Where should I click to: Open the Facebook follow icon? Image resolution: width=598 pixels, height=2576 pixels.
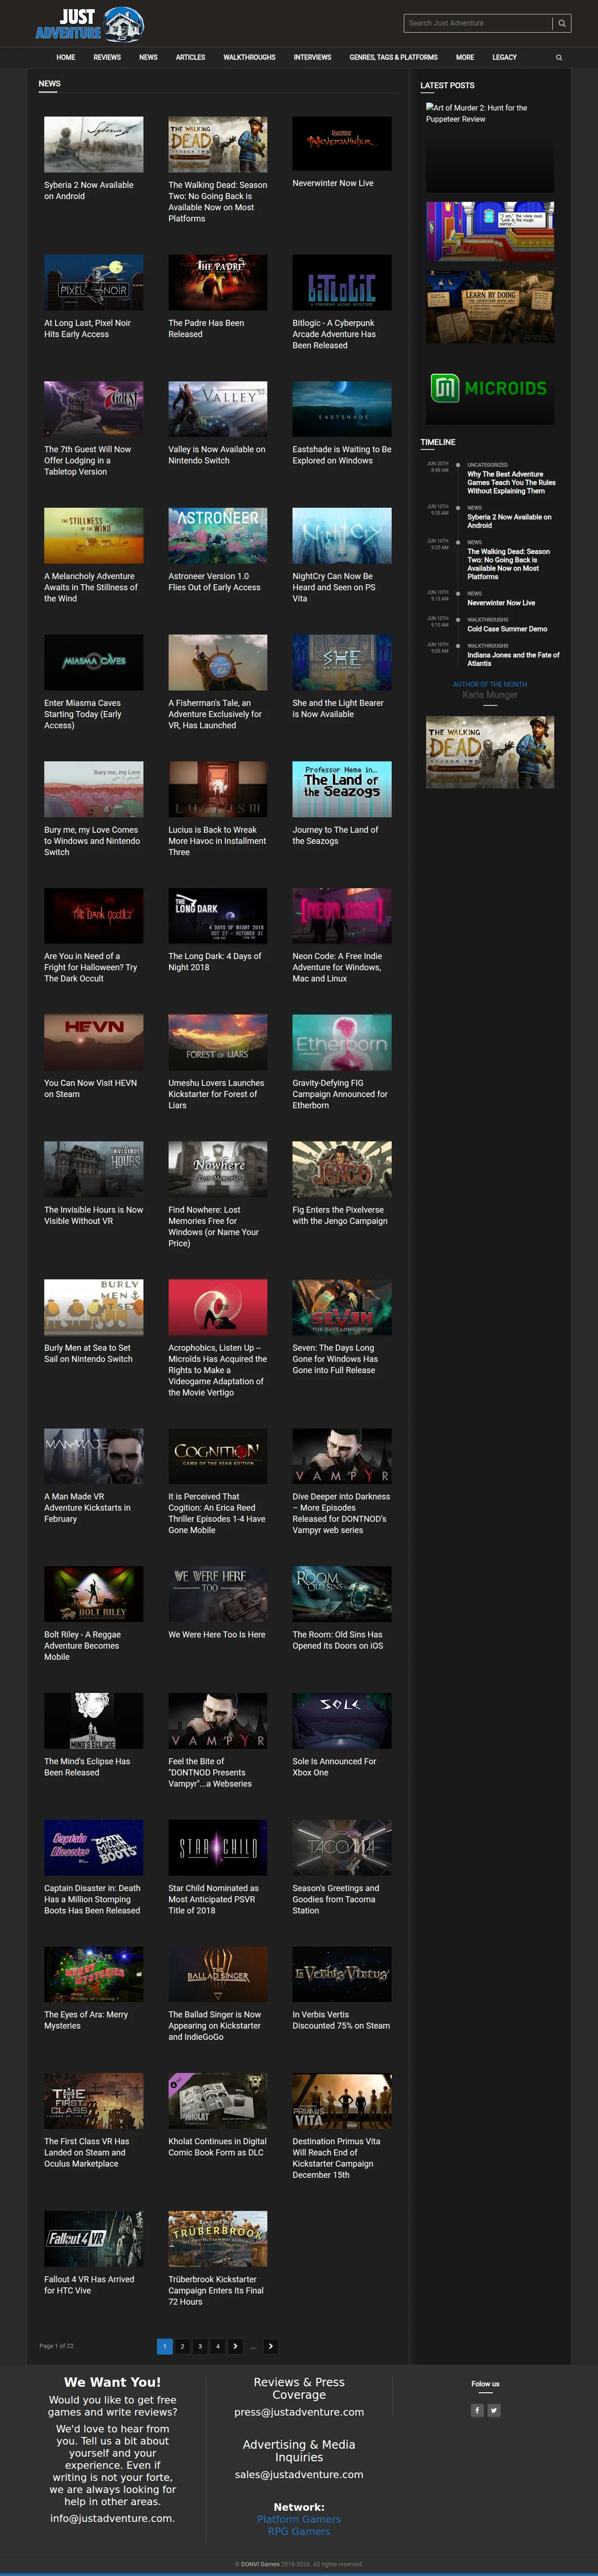coord(477,2410)
